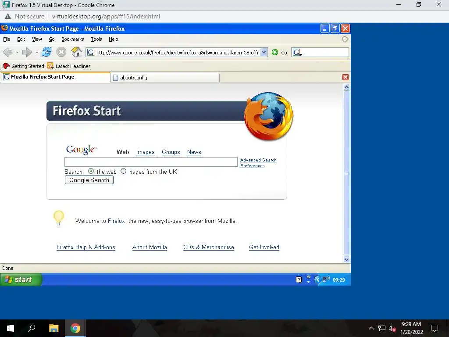The image size is (449, 337).
Task: Click the Google Search button
Action: 89,180
